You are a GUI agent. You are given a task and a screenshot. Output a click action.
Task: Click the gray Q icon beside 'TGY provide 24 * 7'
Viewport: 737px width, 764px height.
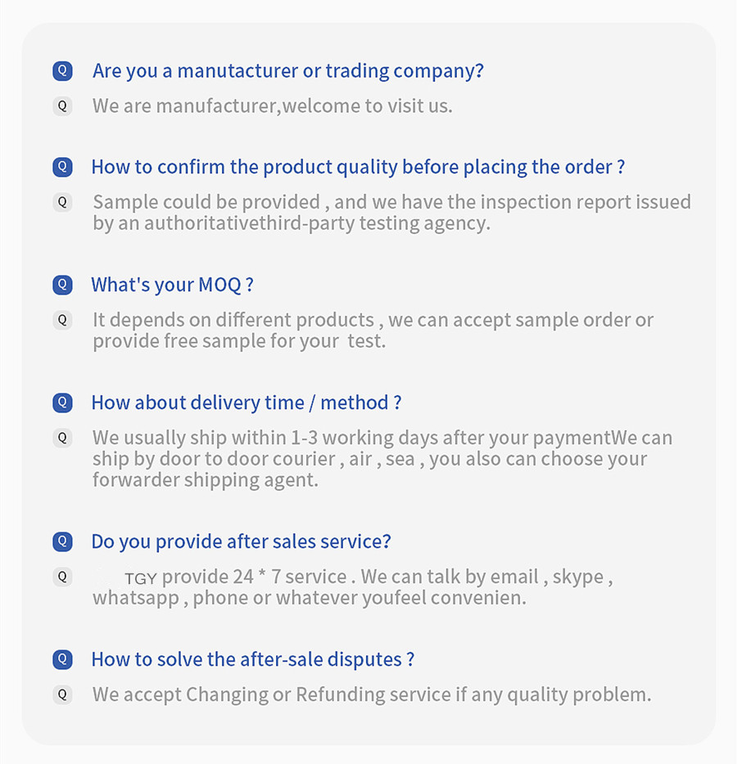coord(62,577)
